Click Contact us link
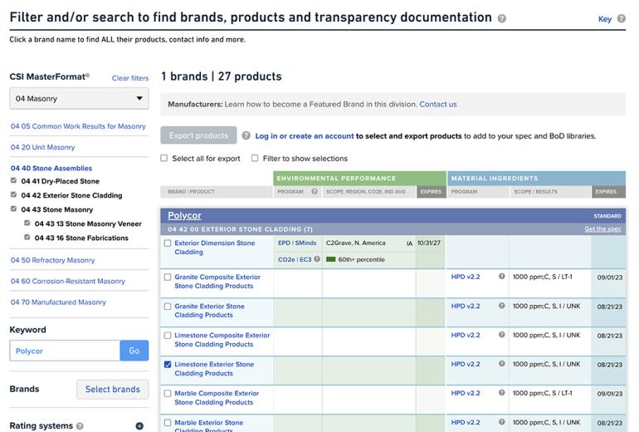The image size is (639, 432). (x=438, y=104)
